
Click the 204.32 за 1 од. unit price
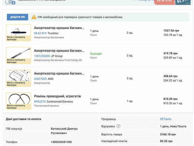click(x=173, y=80)
